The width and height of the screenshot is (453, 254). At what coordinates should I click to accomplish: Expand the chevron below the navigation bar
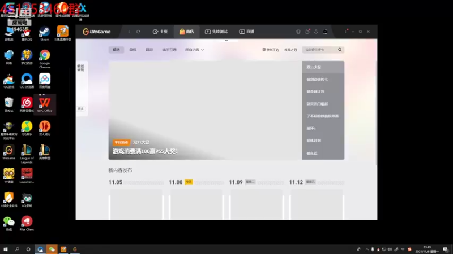[x=226, y=41]
